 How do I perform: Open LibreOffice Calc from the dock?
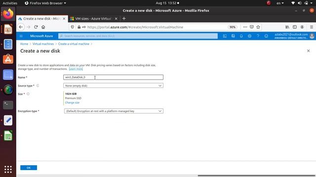click(x=8, y=136)
